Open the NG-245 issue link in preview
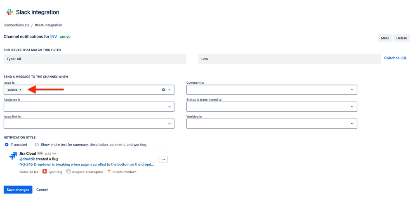 point(87,165)
